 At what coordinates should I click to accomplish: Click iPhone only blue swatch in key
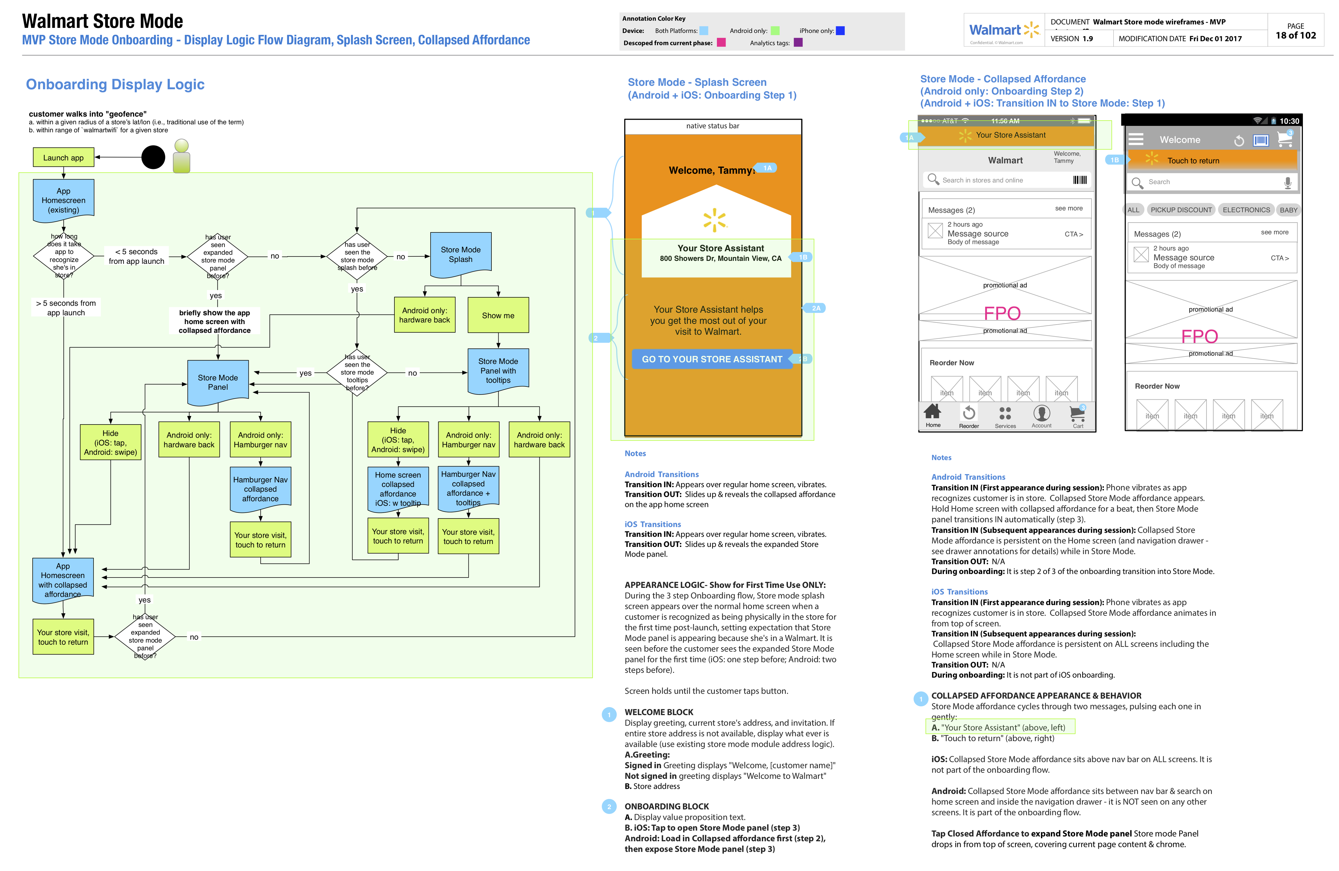840,31
